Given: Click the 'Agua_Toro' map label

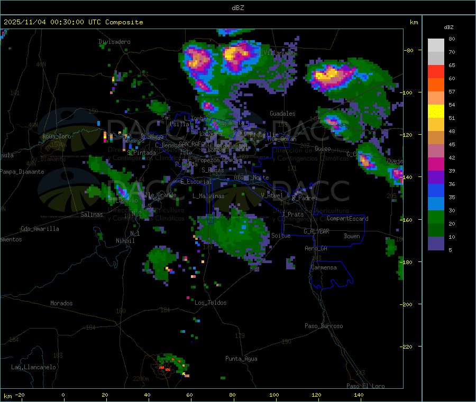Looking at the screenshot, I should point(57,136).
